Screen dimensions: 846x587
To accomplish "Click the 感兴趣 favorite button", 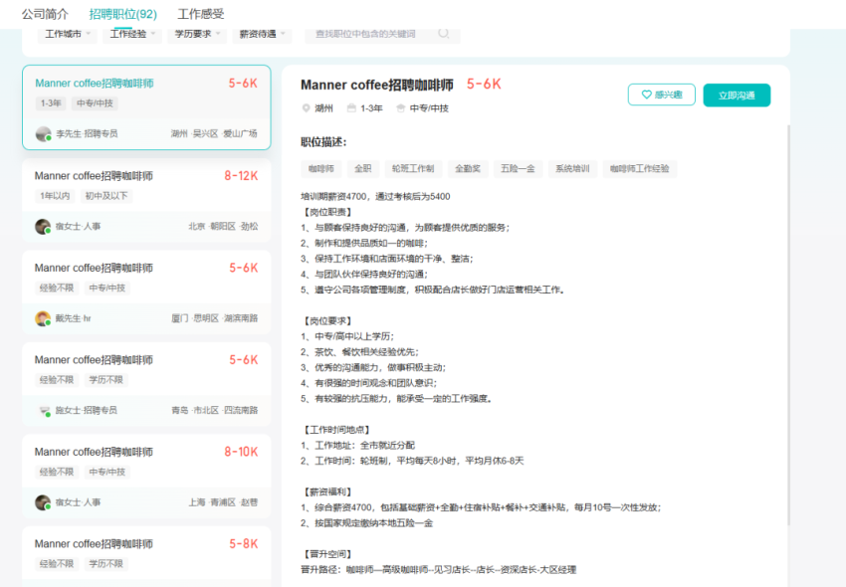I will pos(662,95).
